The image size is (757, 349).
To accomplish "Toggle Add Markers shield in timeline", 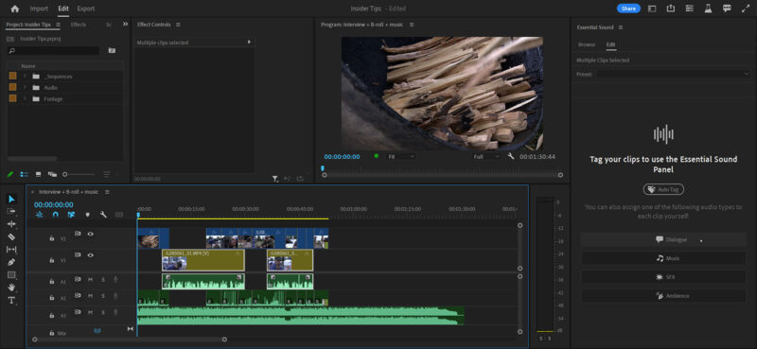I will [x=87, y=215].
